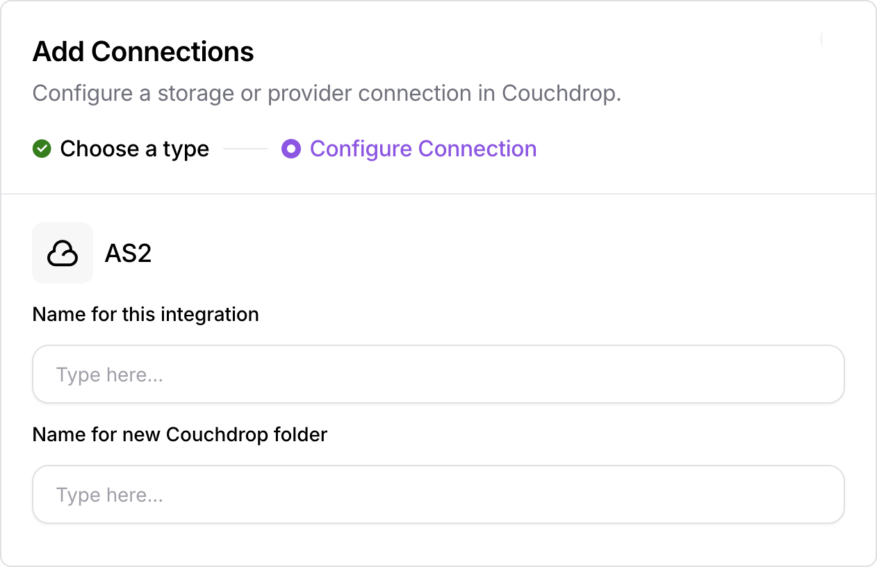The image size is (877, 567).
Task: Select the Configure Connection radio indicator
Action: point(290,149)
